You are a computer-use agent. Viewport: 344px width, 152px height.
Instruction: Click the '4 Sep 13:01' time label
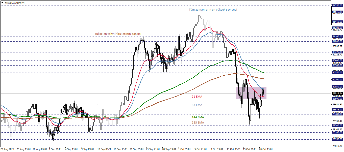(71, 149)
